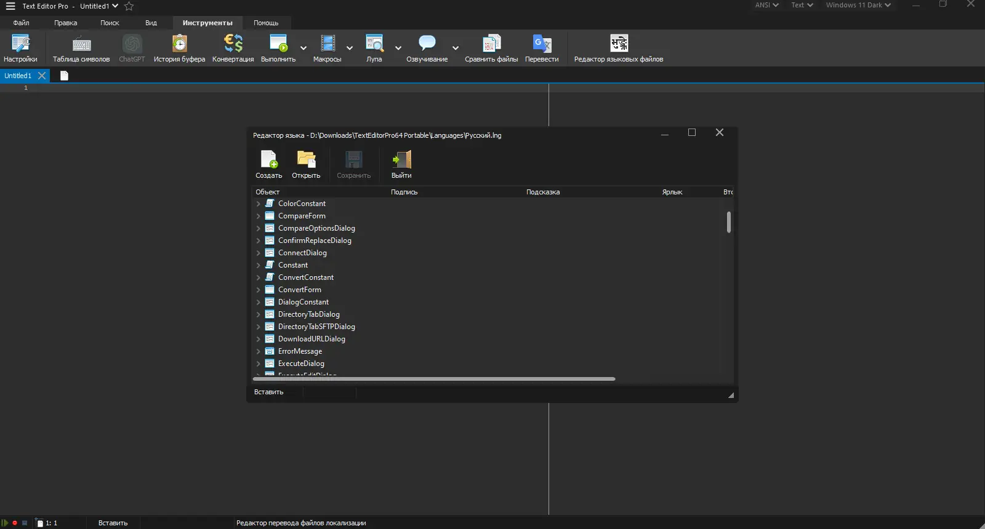Open the Поиск menu tab
Image resolution: width=985 pixels, height=529 pixels.
click(110, 23)
